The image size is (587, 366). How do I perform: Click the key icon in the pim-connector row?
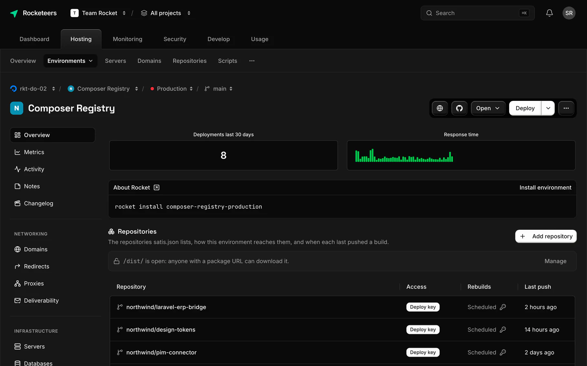pos(503,353)
